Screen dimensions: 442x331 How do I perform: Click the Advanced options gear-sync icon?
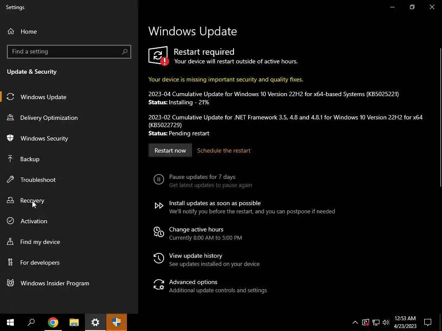[159, 284]
